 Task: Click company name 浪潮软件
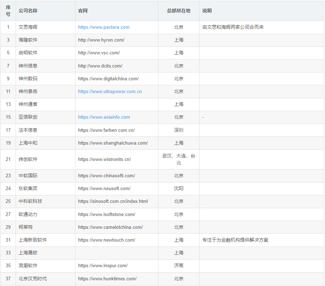pos(28,266)
